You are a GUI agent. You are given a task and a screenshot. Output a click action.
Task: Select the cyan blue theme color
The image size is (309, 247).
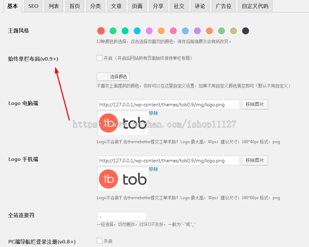click(137, 31)
